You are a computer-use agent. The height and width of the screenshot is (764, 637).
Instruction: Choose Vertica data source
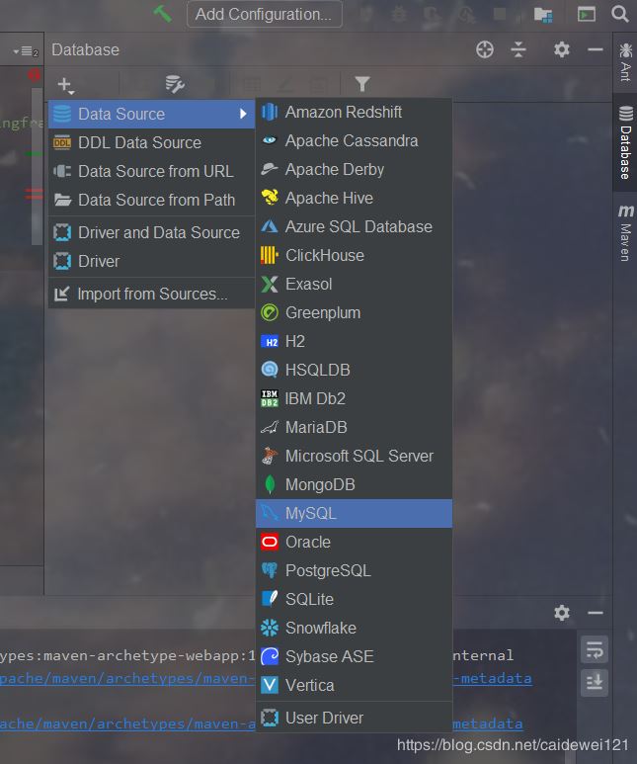354,685
